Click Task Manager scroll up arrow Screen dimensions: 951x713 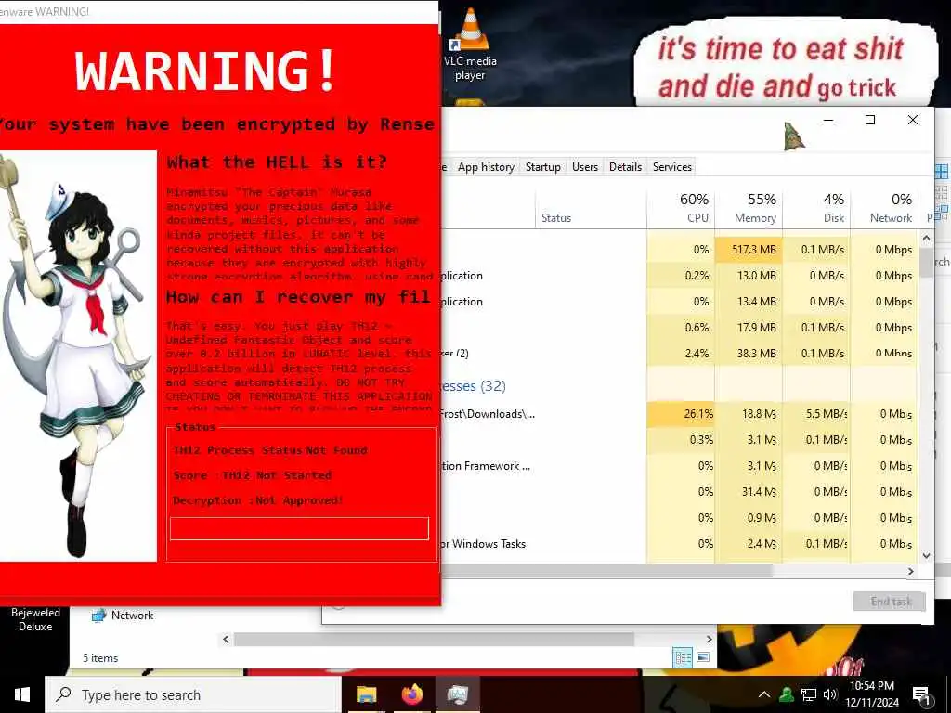coord(926,239)
